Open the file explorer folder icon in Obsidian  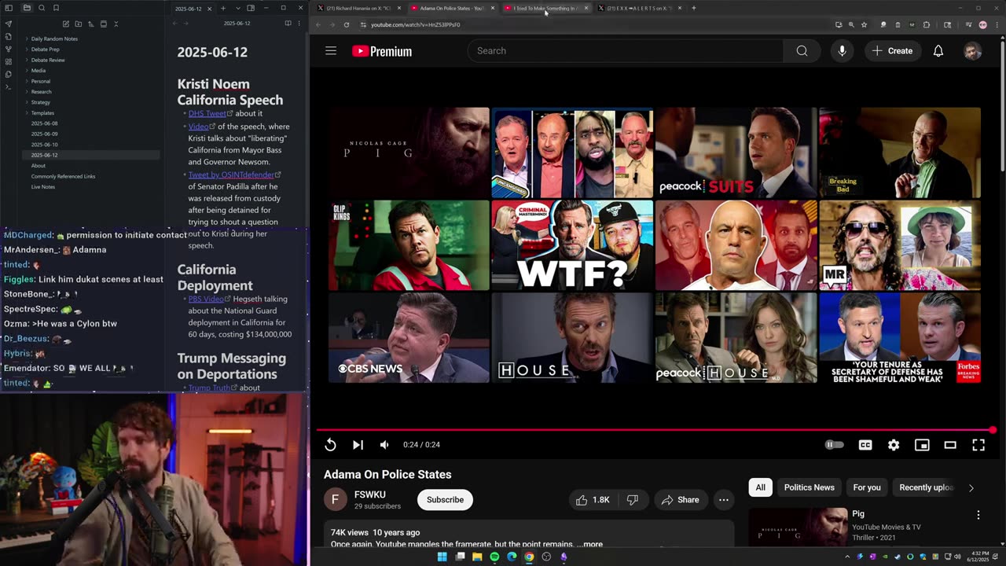click(x=27, y=8)
